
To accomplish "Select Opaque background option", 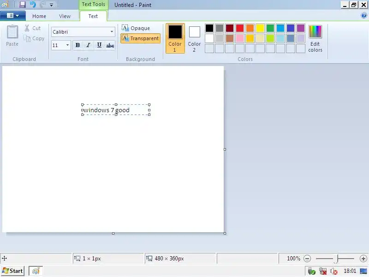I will 136,28.
